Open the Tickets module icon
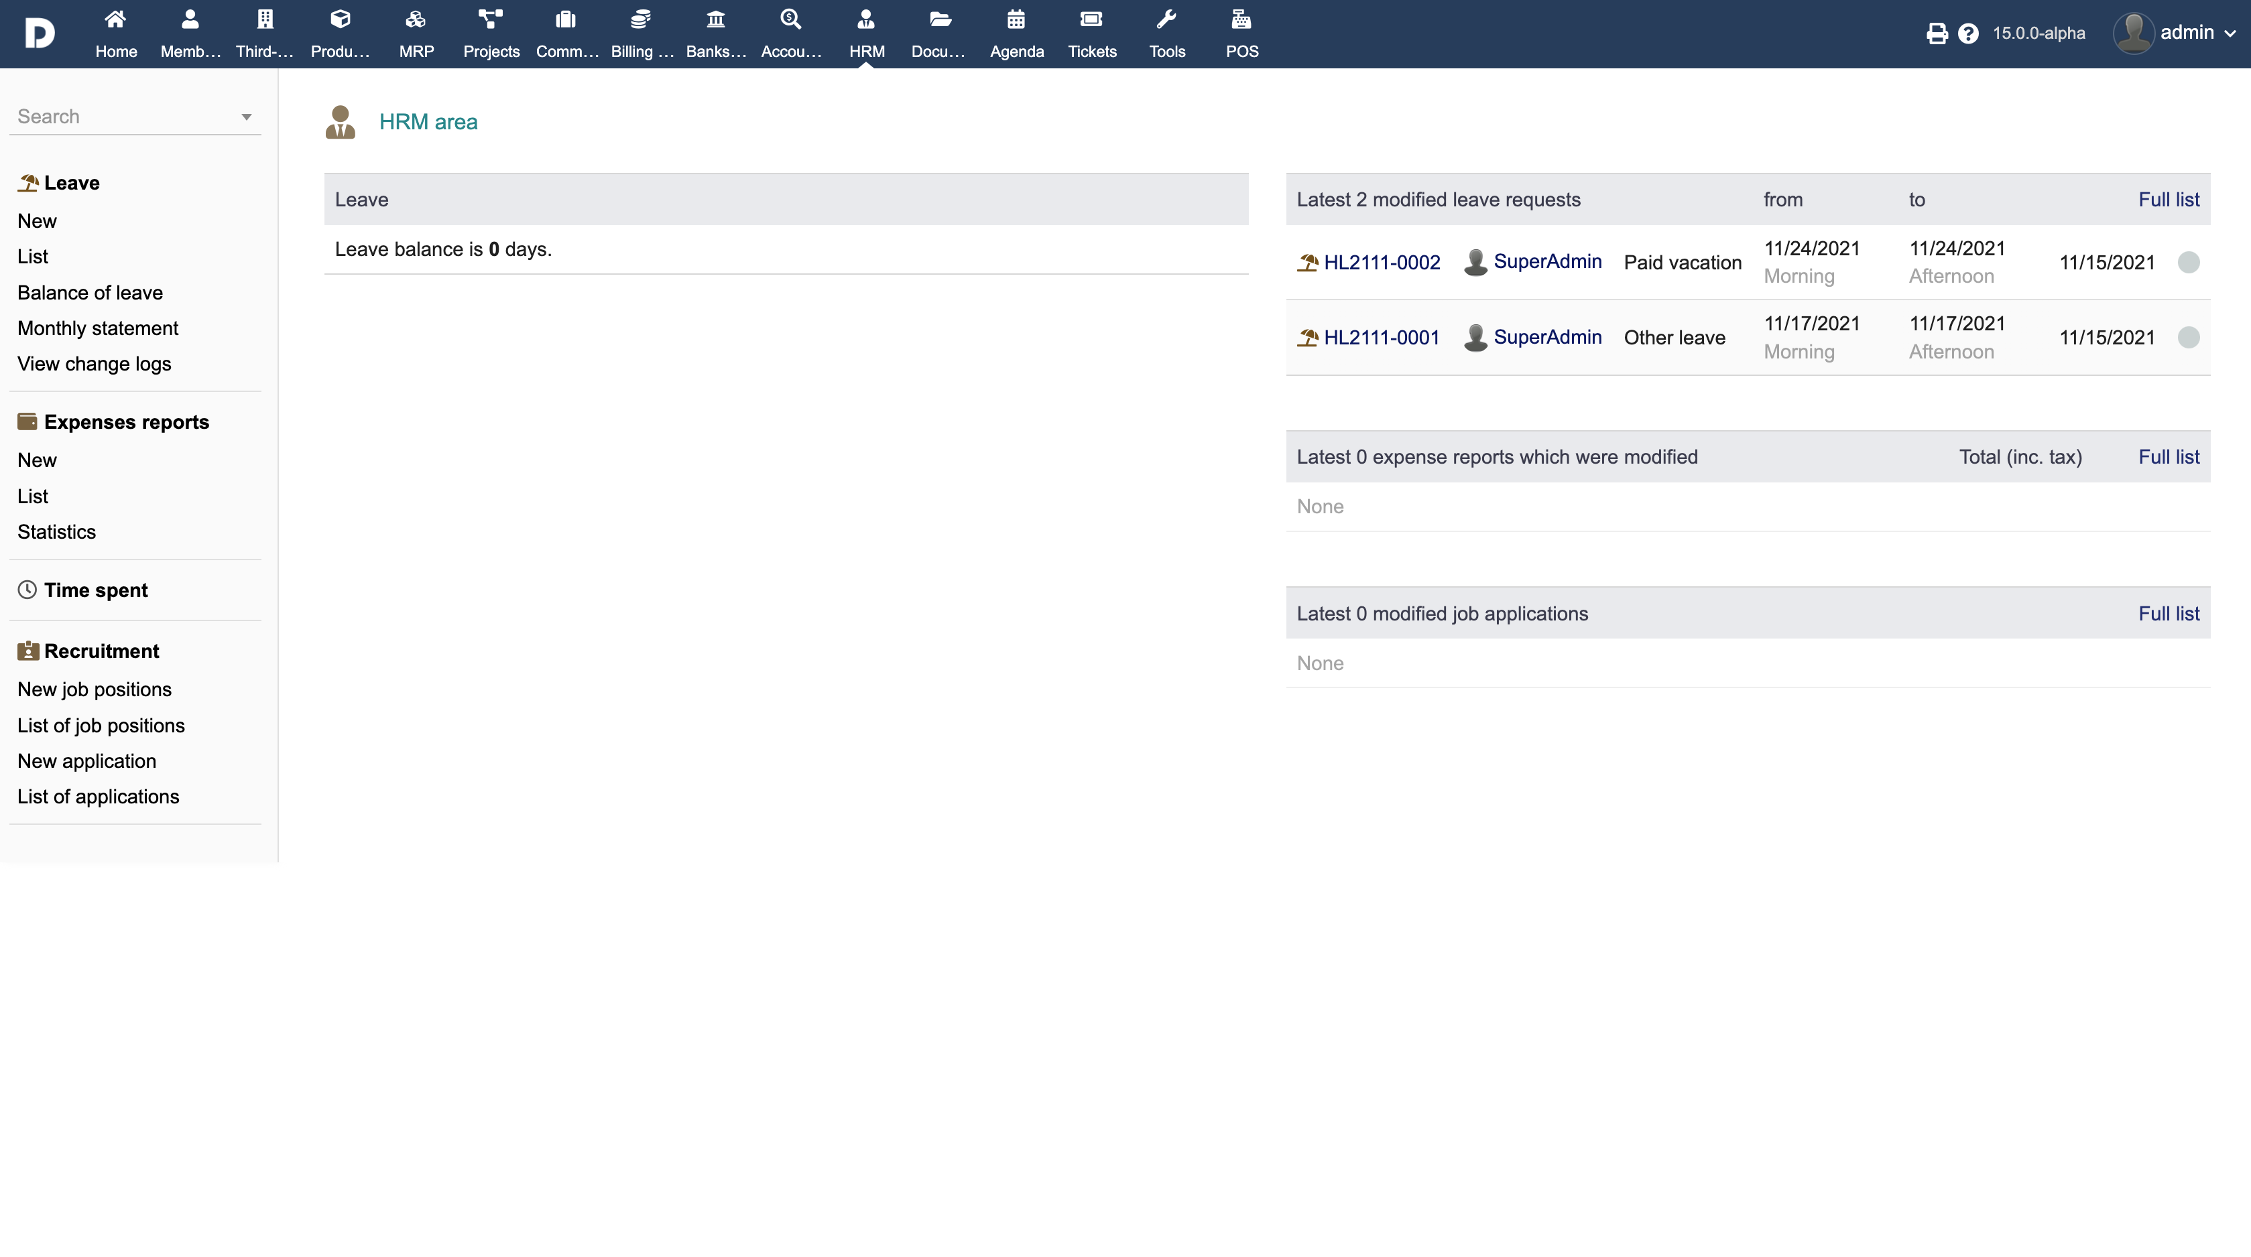The image size is (2251, 1257). tap(1091, 19)
